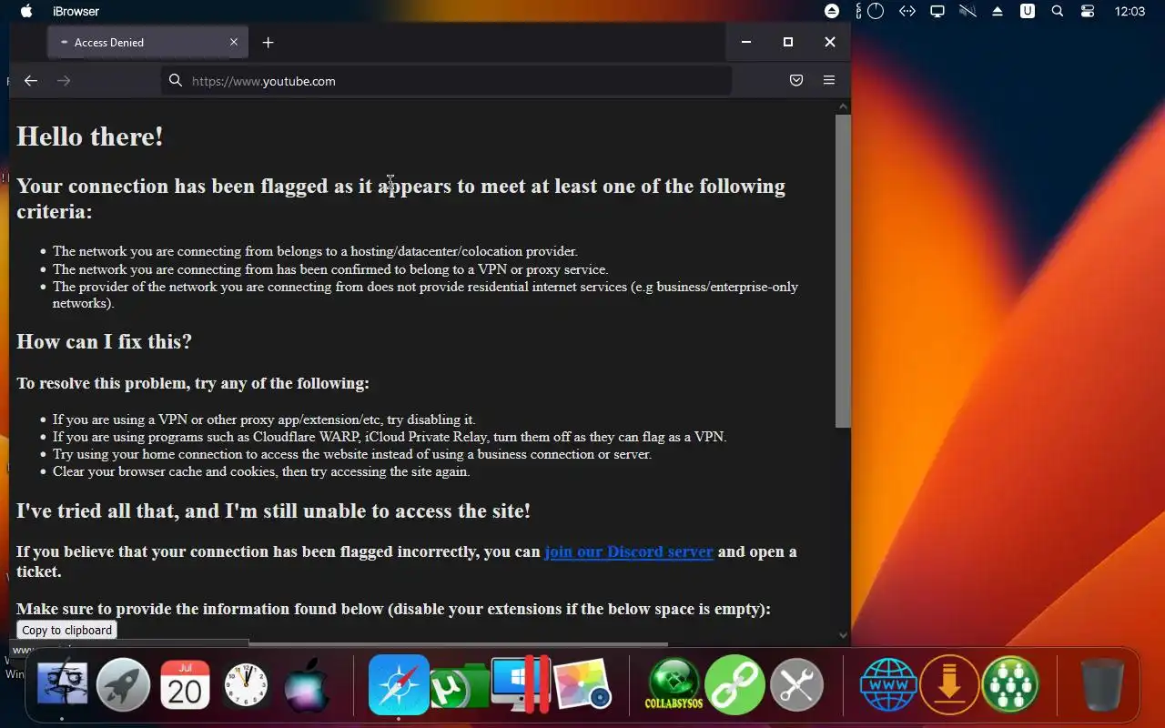Minimize the iBrowser window
The width and height of the screenshot is (1165, 728).
tap(746, 42)
